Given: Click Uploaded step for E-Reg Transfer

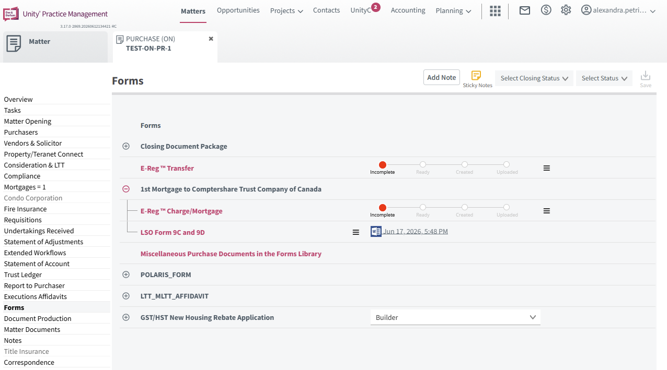Looking at the screenshot, I should click(507, 164).
